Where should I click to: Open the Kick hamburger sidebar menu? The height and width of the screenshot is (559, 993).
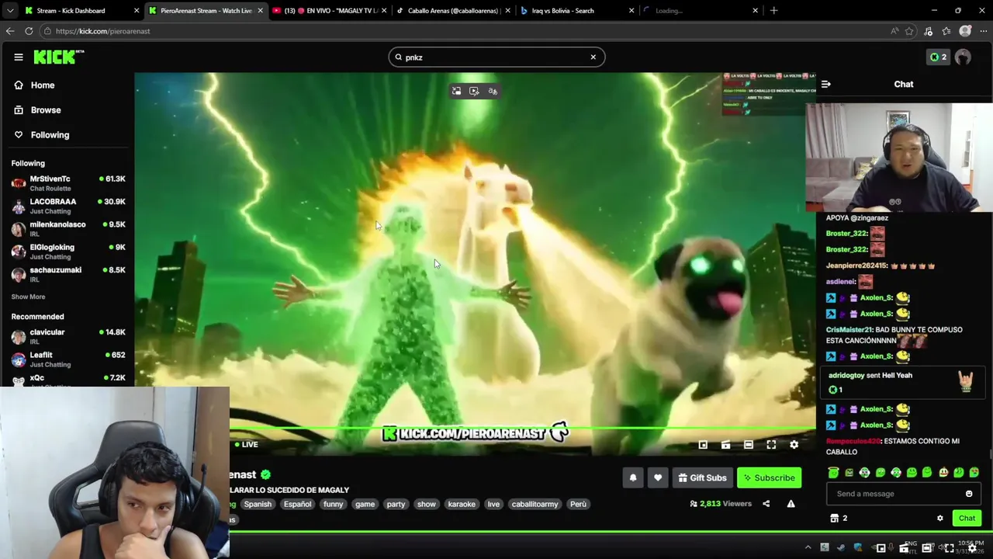point(19,57)
